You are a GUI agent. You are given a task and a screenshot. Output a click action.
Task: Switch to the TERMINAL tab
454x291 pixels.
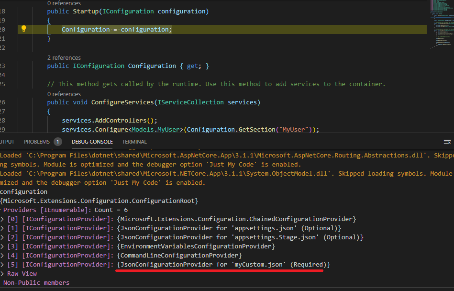[134, 141]
